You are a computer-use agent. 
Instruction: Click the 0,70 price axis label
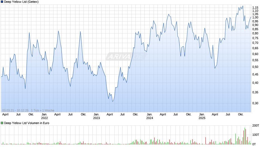tap(255, 43)
